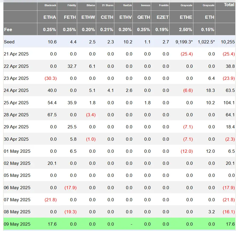Image resolution: width=238 pixels, height=231 pixels.
Task: Select the CETH ticker header
Action: click(x=107, y=17)
